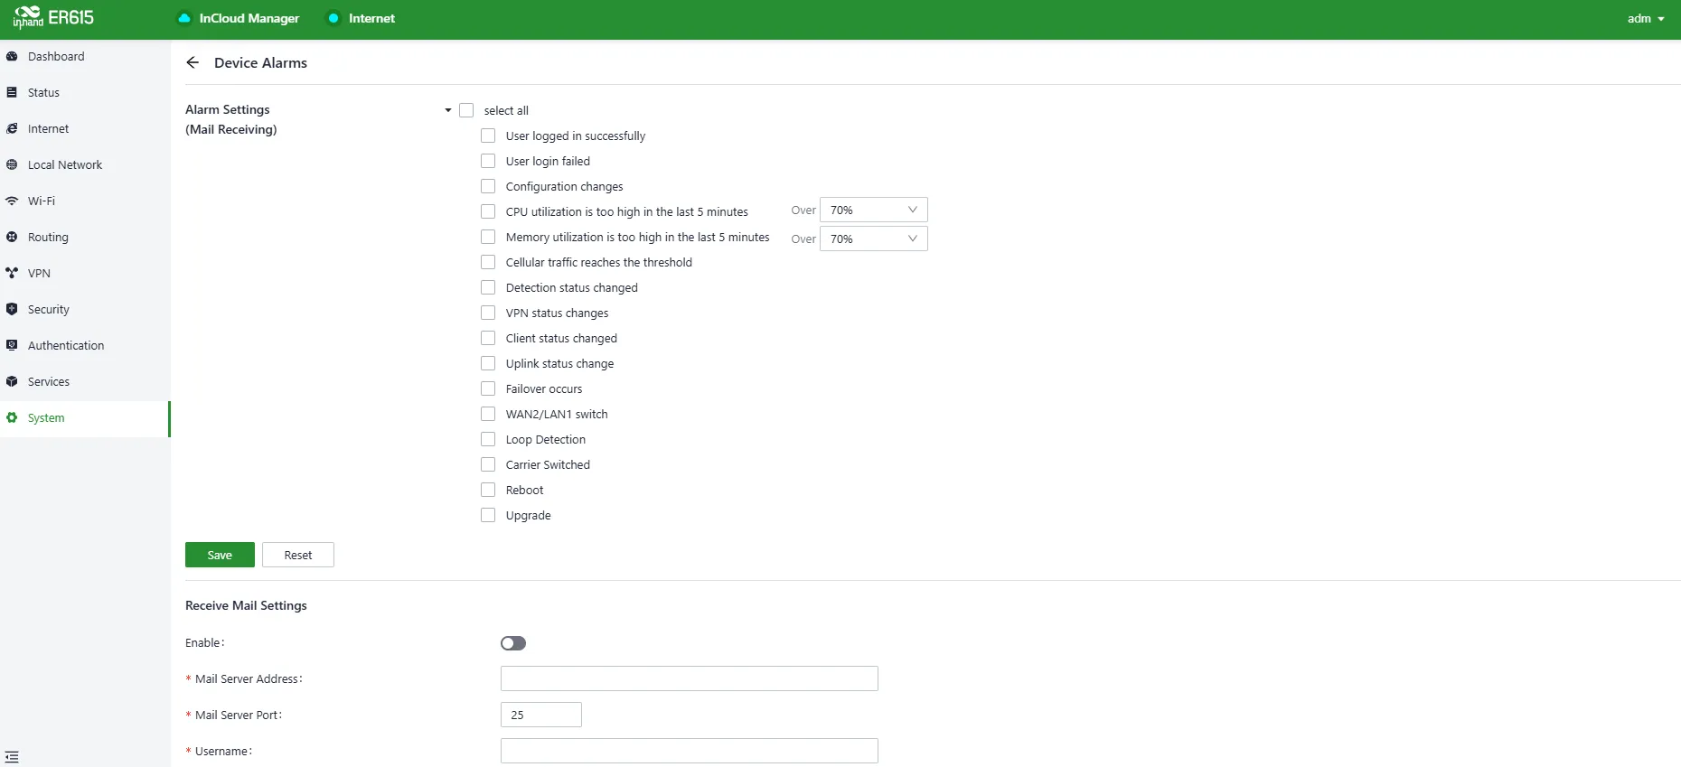This screenshot has width=1681, height=767.
Task: Collapse the alarm list triangle beside select all
Action: 447,110
